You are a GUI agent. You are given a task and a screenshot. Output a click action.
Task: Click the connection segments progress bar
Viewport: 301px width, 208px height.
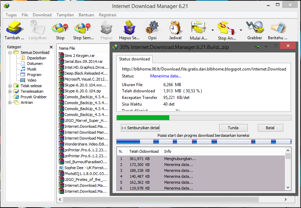pyautogui.click(x=204, y=142)
